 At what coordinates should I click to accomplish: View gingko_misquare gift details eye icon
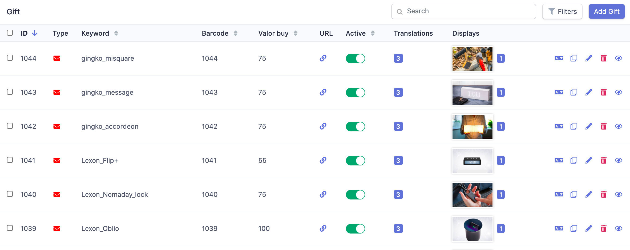point(619,58)
